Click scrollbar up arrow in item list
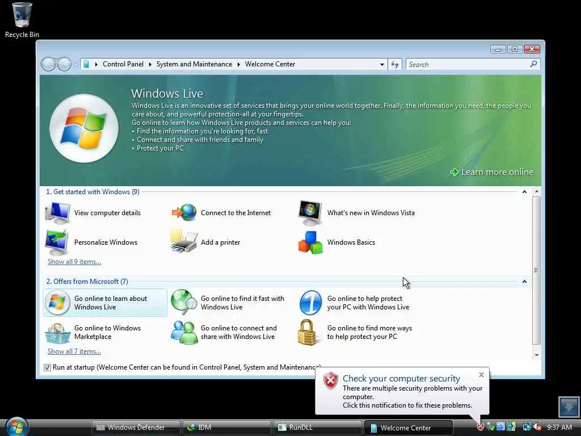The height and width of the screenshot is (436, 581). (x=537, y=191)
